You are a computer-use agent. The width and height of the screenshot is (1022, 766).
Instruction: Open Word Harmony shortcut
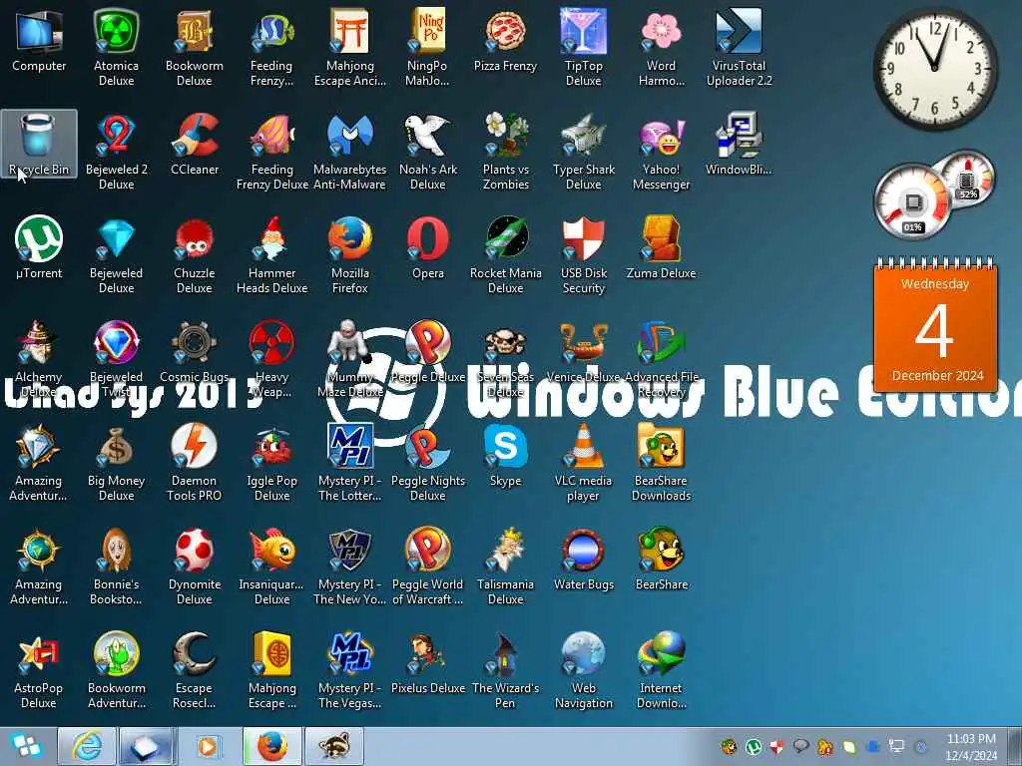(x=661, y=47)
